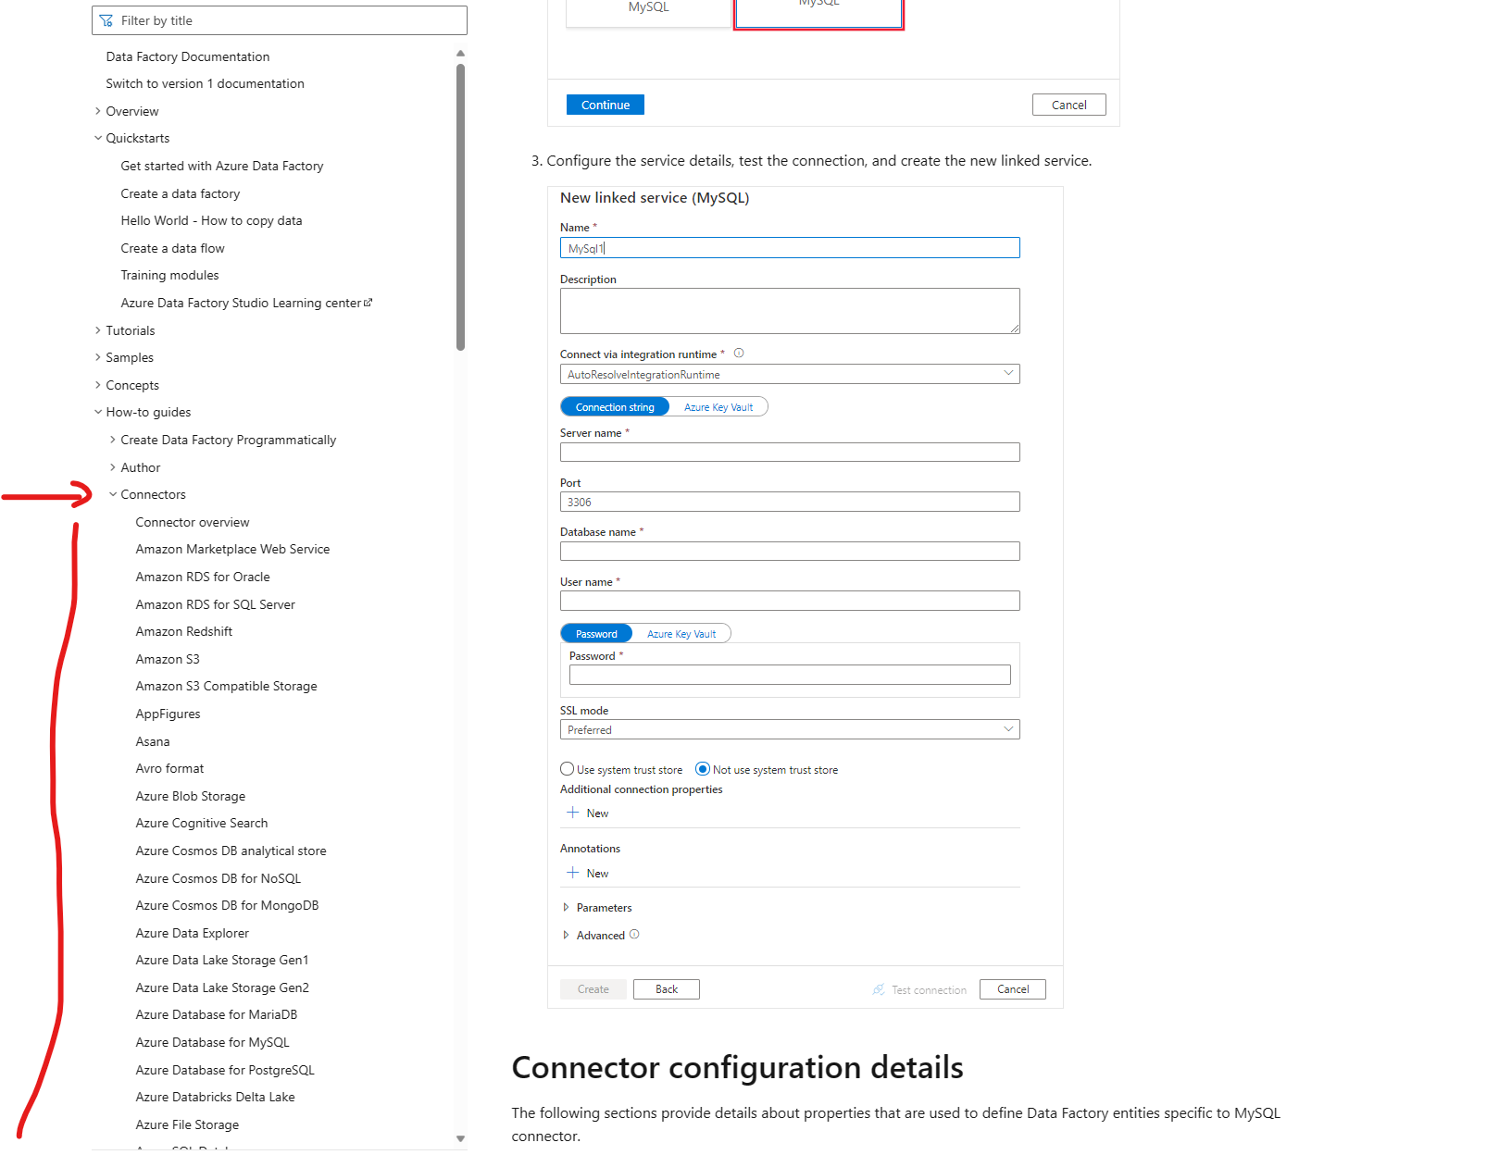Collapse the Connectors tree node

(x=113, y=494)
